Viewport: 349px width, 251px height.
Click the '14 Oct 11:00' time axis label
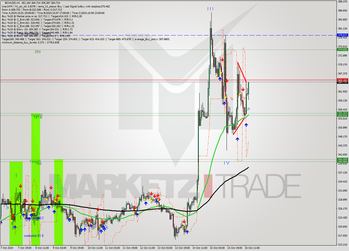[x=200, y=248]
